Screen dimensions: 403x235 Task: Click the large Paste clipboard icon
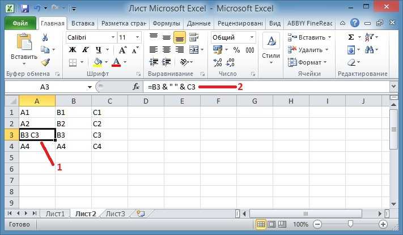pos(24,41)
